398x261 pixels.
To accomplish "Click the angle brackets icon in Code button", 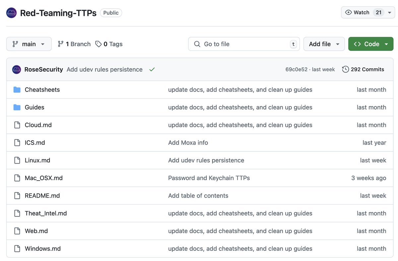I will (x=357, y=44).
